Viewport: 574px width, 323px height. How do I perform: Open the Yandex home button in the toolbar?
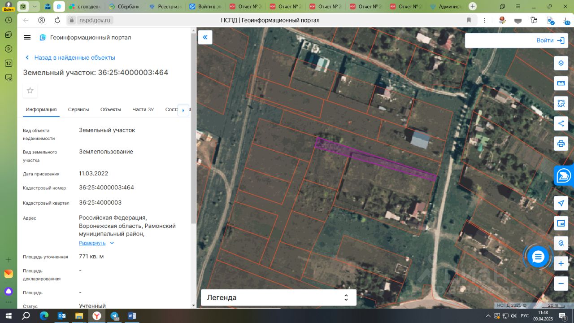point(41,20)
